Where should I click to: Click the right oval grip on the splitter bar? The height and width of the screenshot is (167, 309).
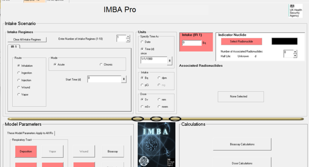[175, 119]
